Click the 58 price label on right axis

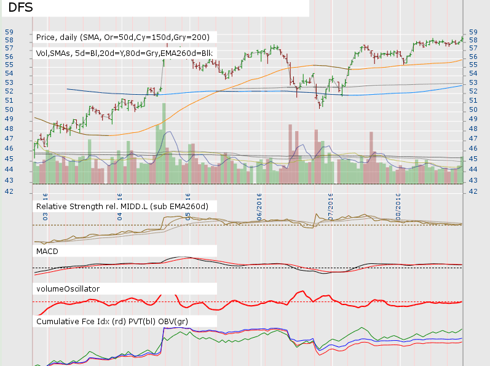(473, 41)
